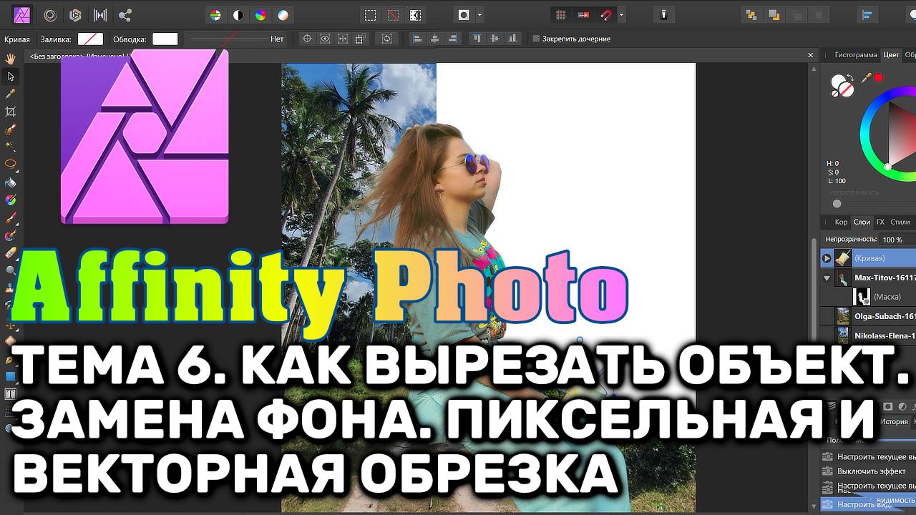Open the snapping options dropdown arrow
The image size is (916, 515).
pos(621,15)
